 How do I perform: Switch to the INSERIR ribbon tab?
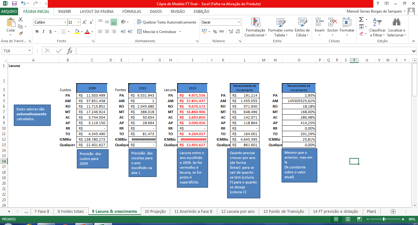(65, 11)
